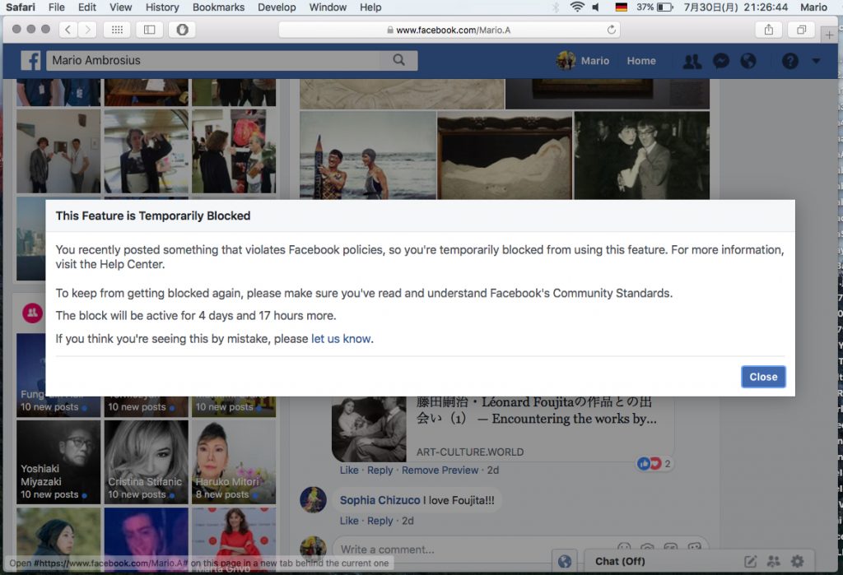Click the Write a comment field
This screenshot has width=843, height=575.
520,549
